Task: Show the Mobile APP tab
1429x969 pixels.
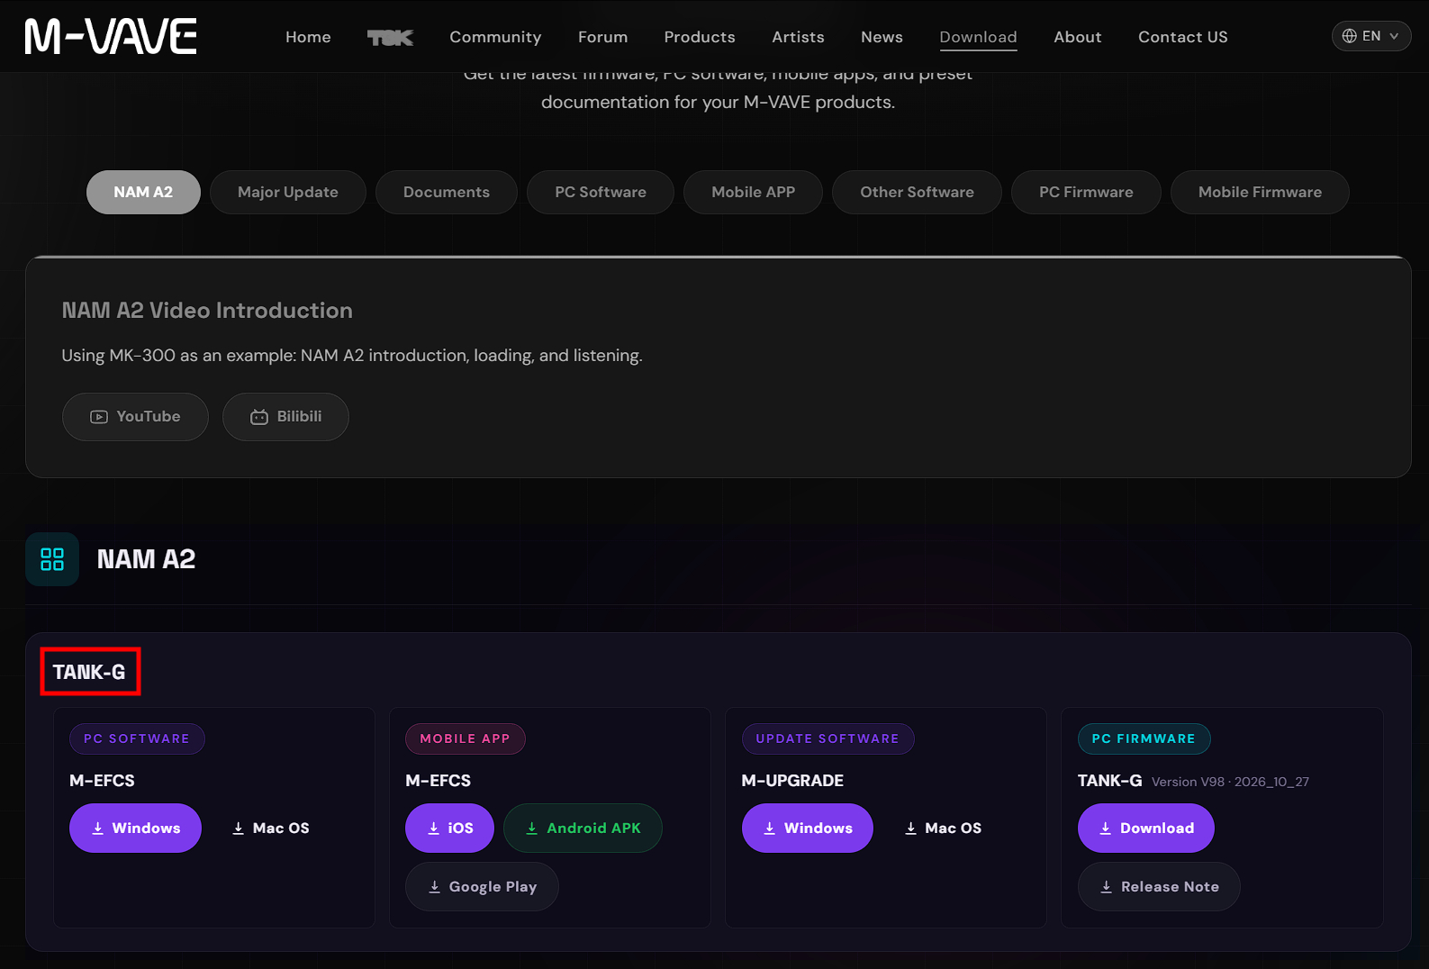Action: (753, 192)
